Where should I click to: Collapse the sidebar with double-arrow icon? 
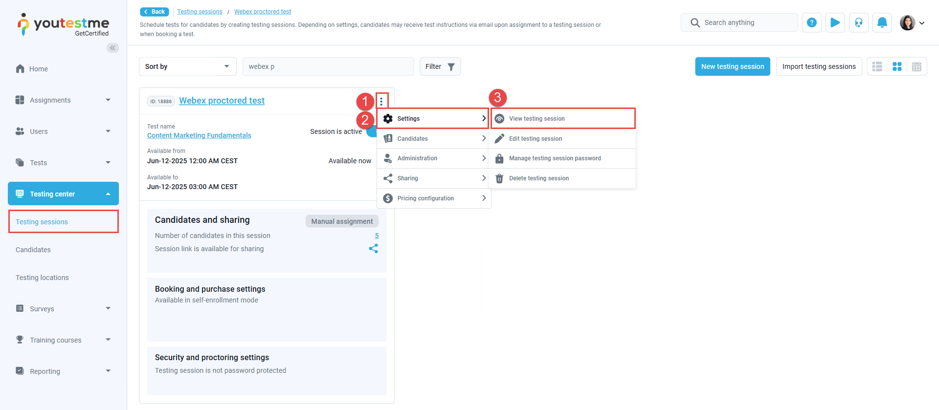113,48
